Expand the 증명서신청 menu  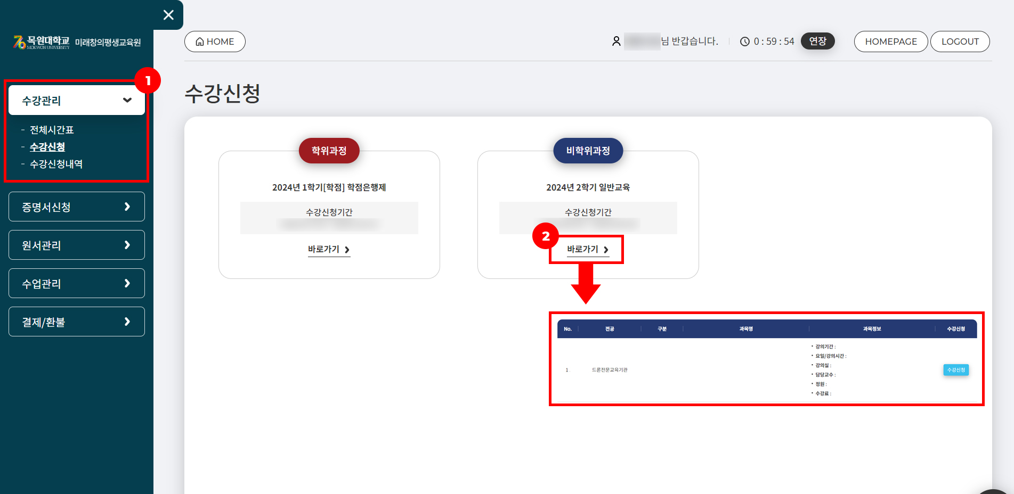pos(77,207)
